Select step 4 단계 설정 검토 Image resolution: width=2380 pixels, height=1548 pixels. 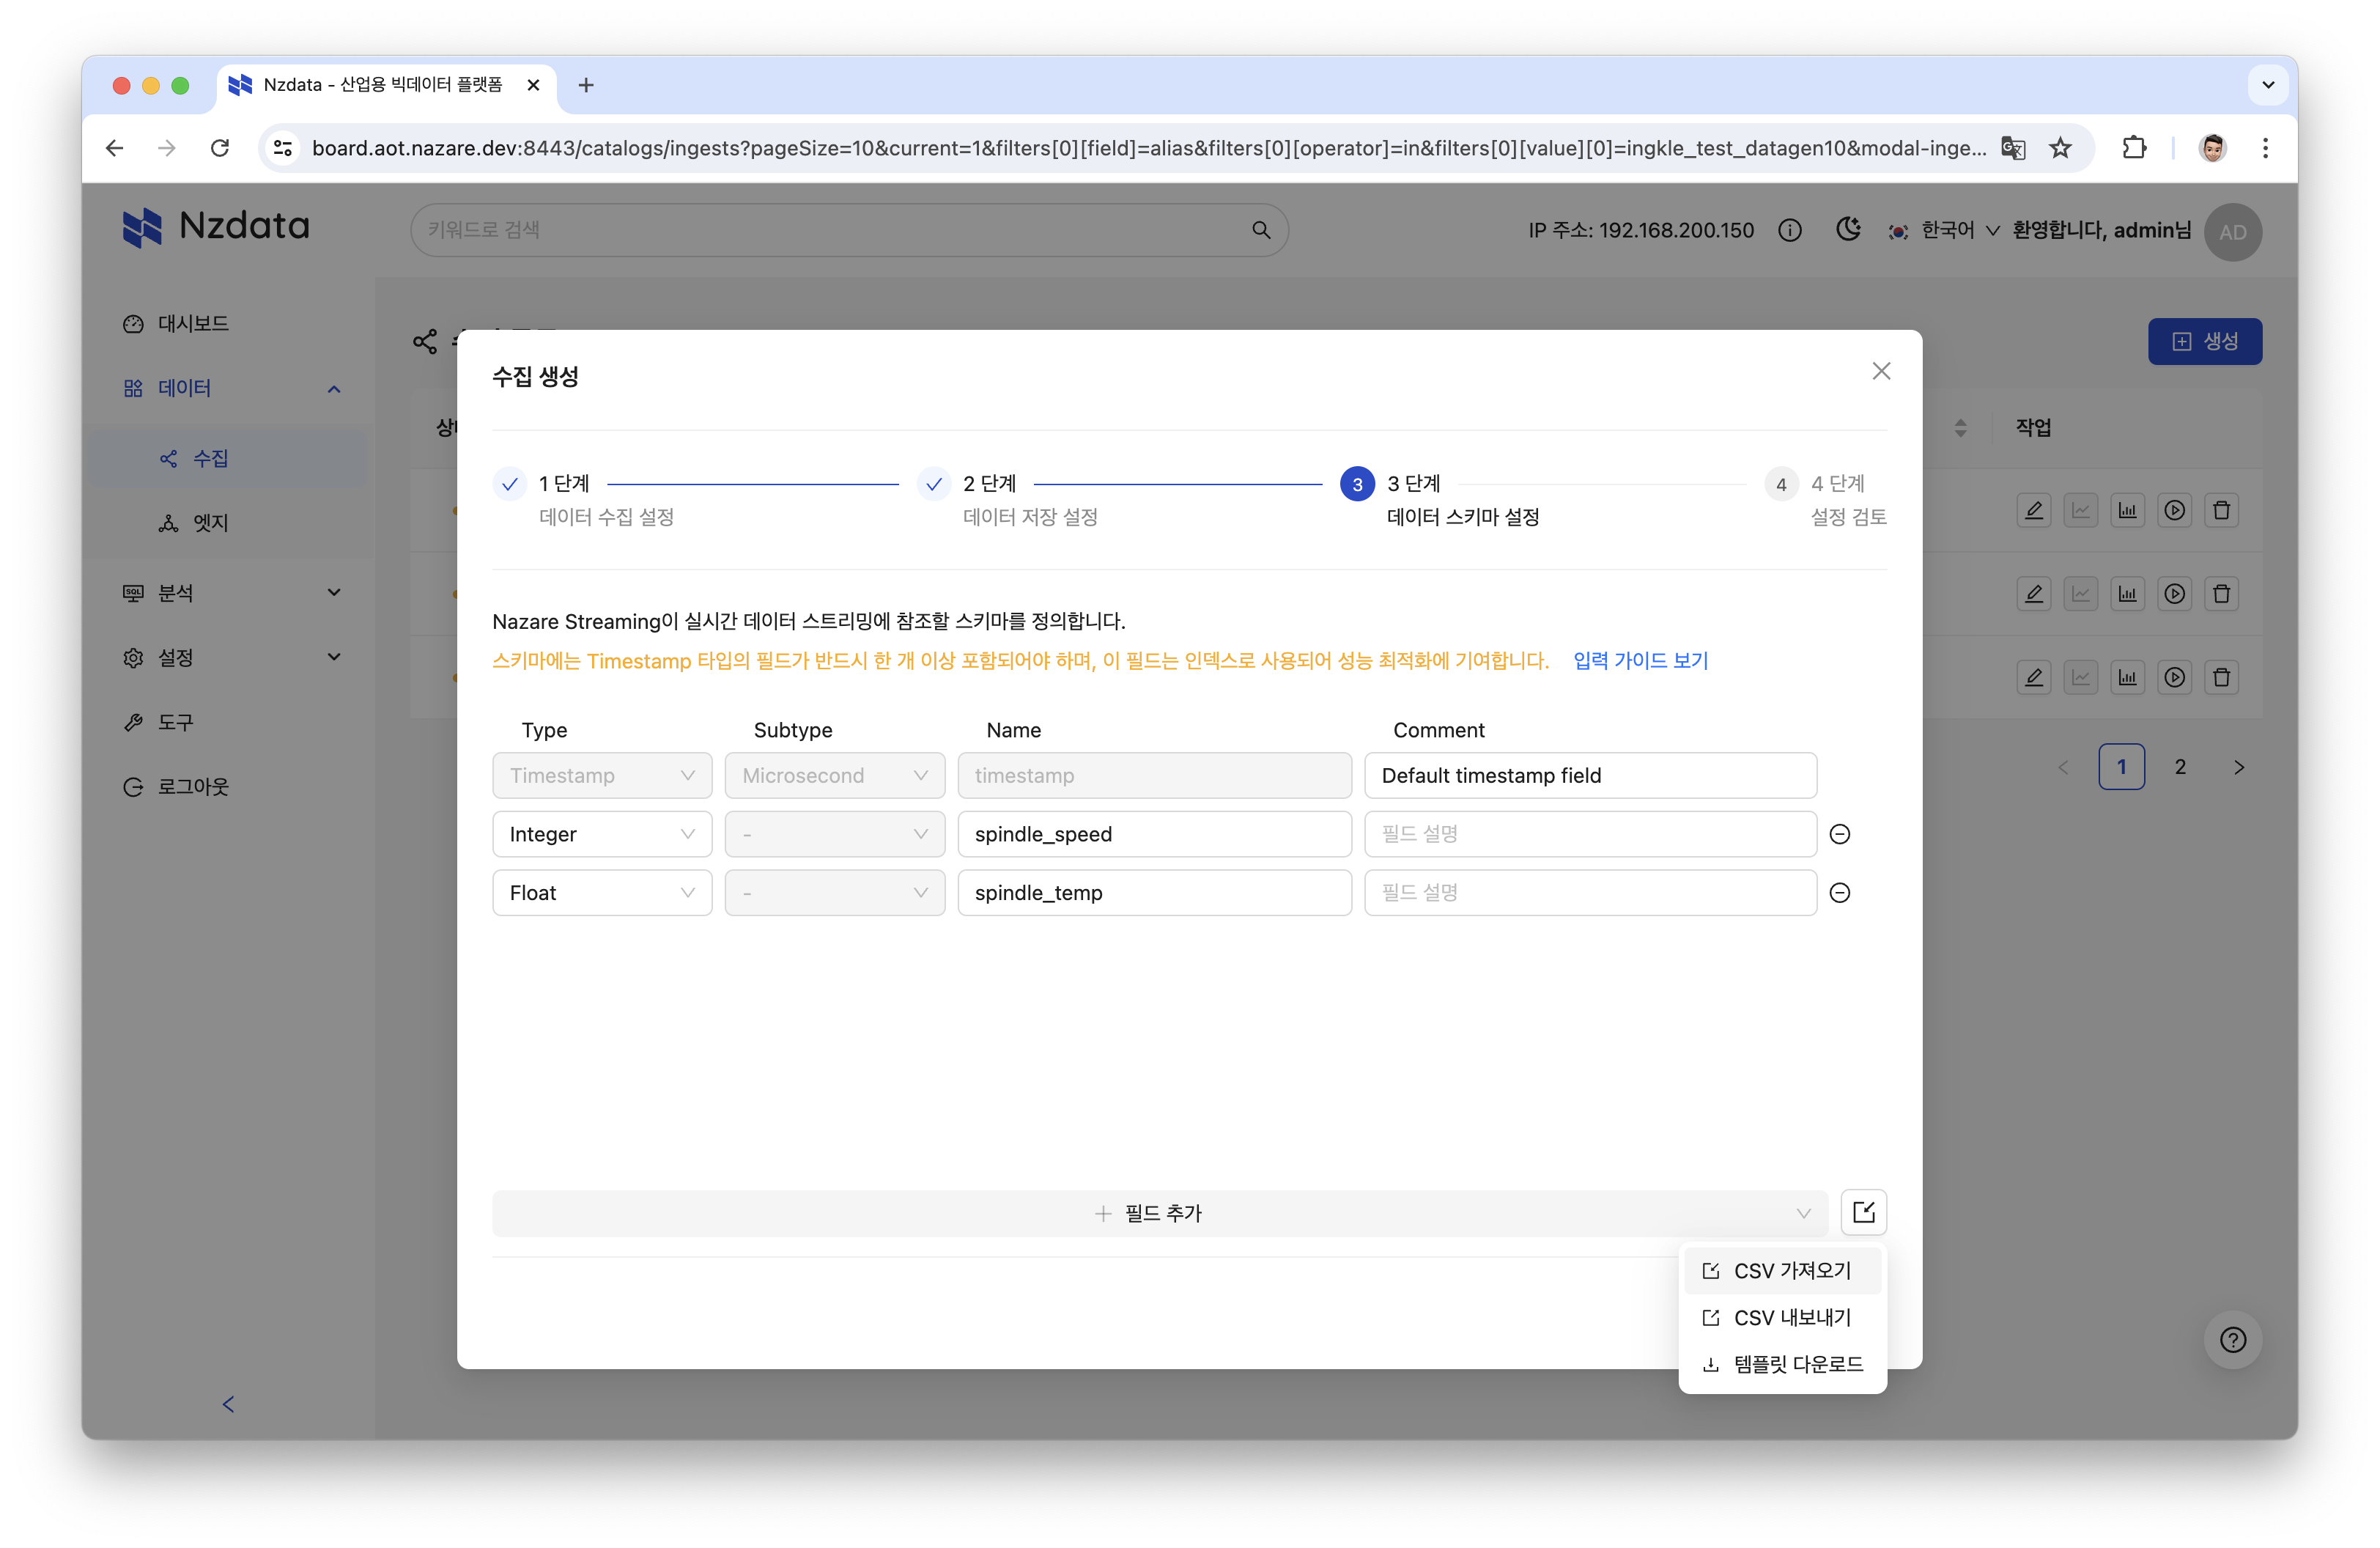(x=1826, y=499)
